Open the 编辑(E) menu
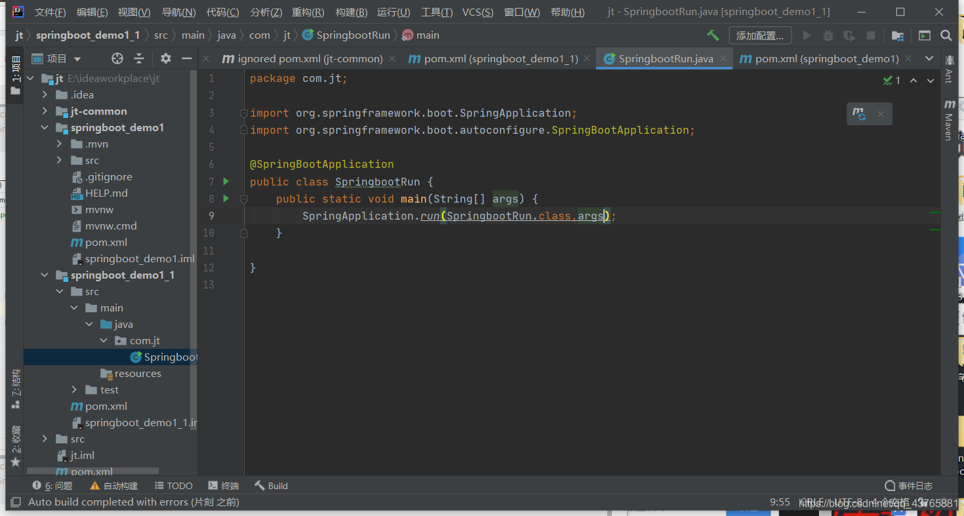 pos(92,12)
